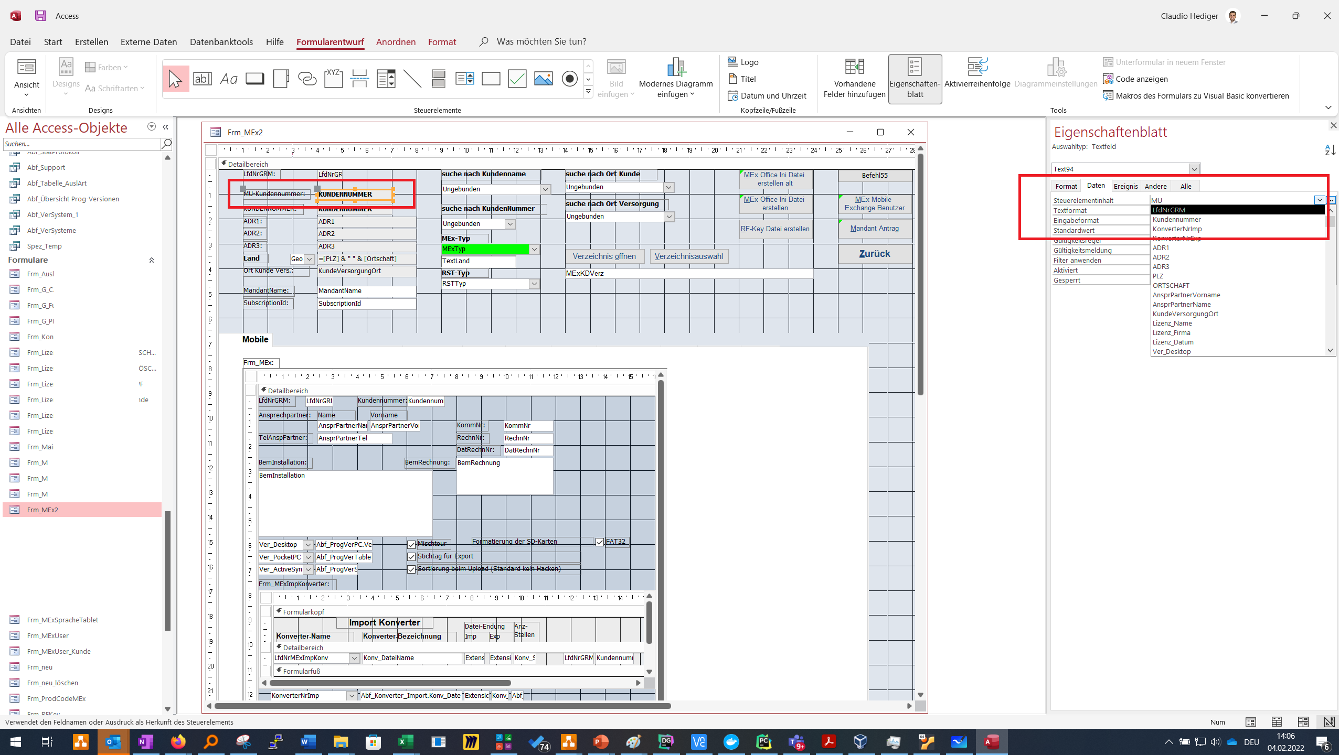This screenshot has height=755, width=1339.
Task: Click the Zurück button on the form
Action: pyautogui.click(x=875, y=254)
